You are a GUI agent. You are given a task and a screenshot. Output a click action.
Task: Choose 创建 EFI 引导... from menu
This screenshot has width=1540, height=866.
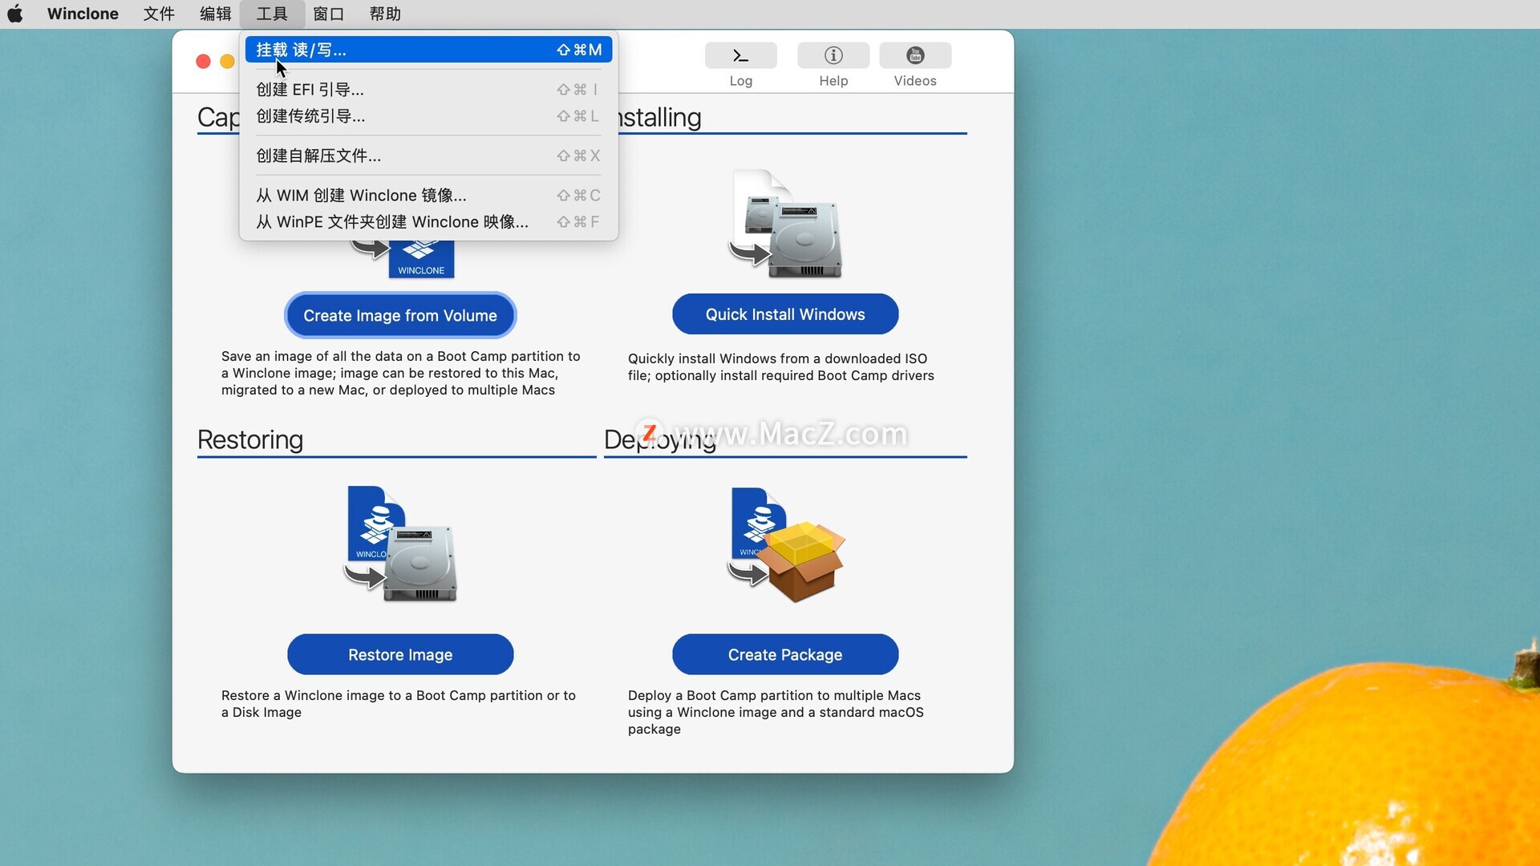(428, 90)
